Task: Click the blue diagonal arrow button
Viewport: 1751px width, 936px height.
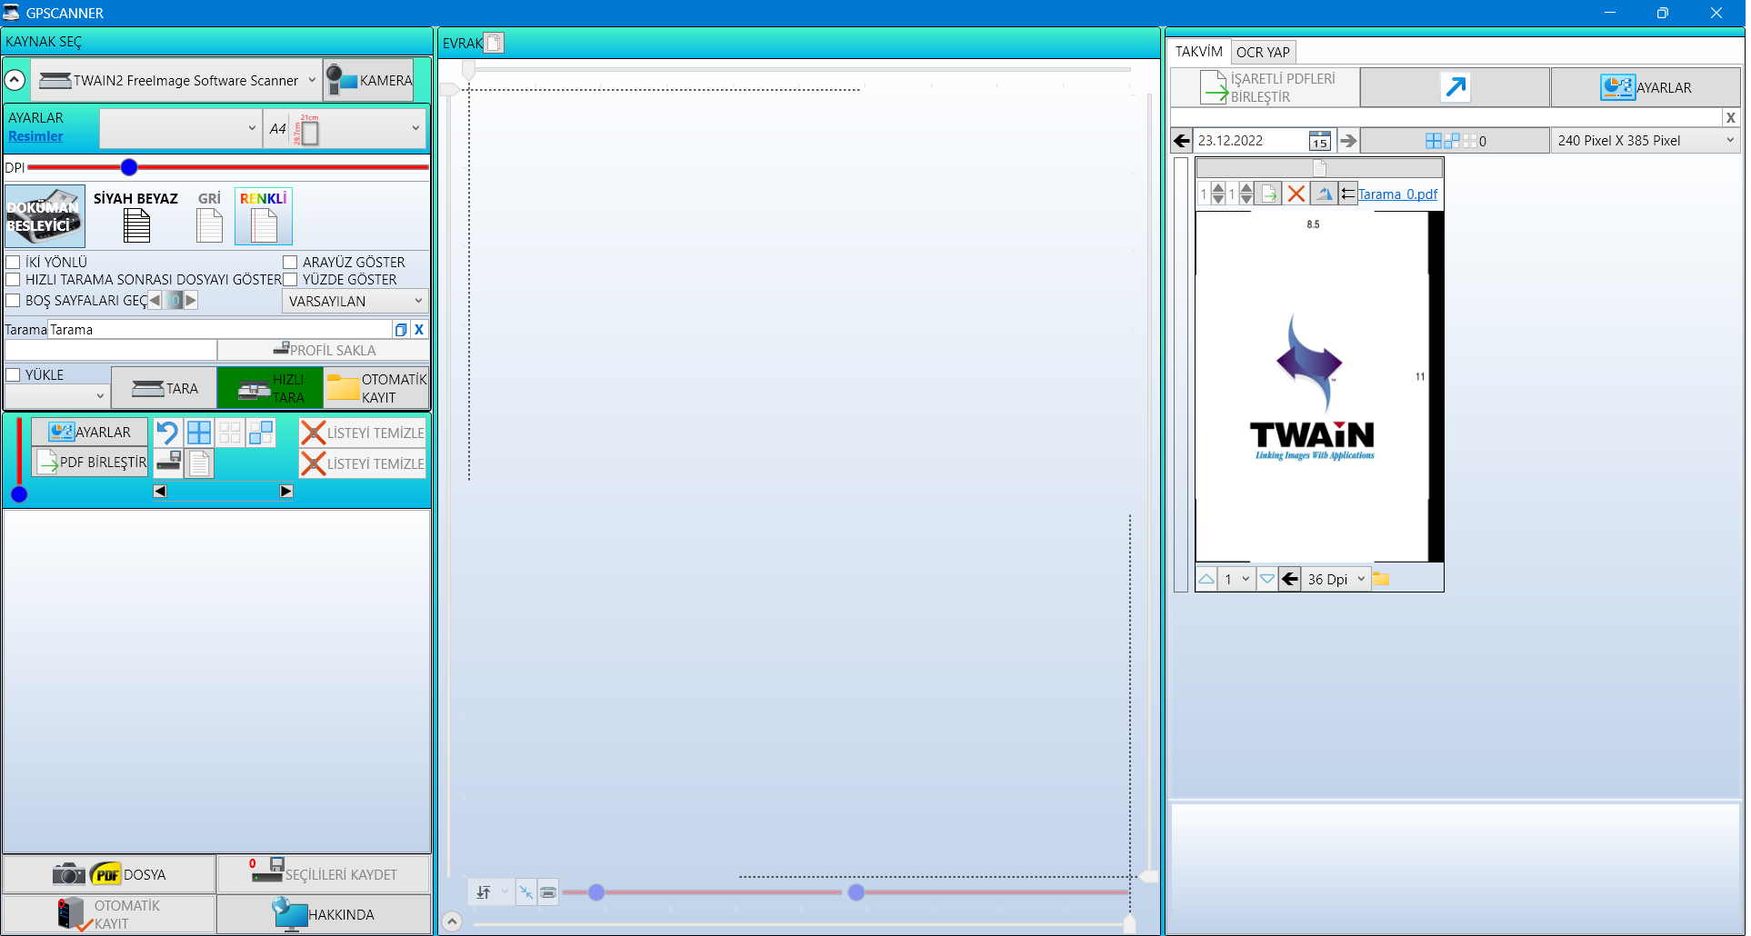Action: (1455, 87)
